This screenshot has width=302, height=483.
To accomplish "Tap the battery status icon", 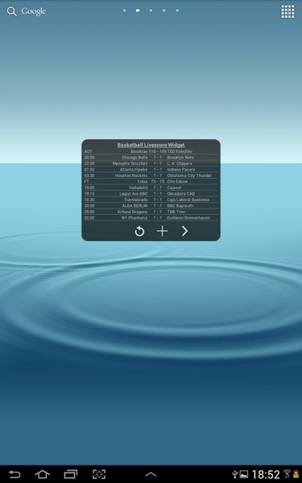I will tap(296, 474).
